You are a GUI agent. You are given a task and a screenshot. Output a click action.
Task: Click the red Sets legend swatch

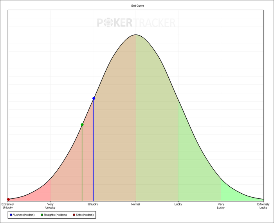point(74,215)
